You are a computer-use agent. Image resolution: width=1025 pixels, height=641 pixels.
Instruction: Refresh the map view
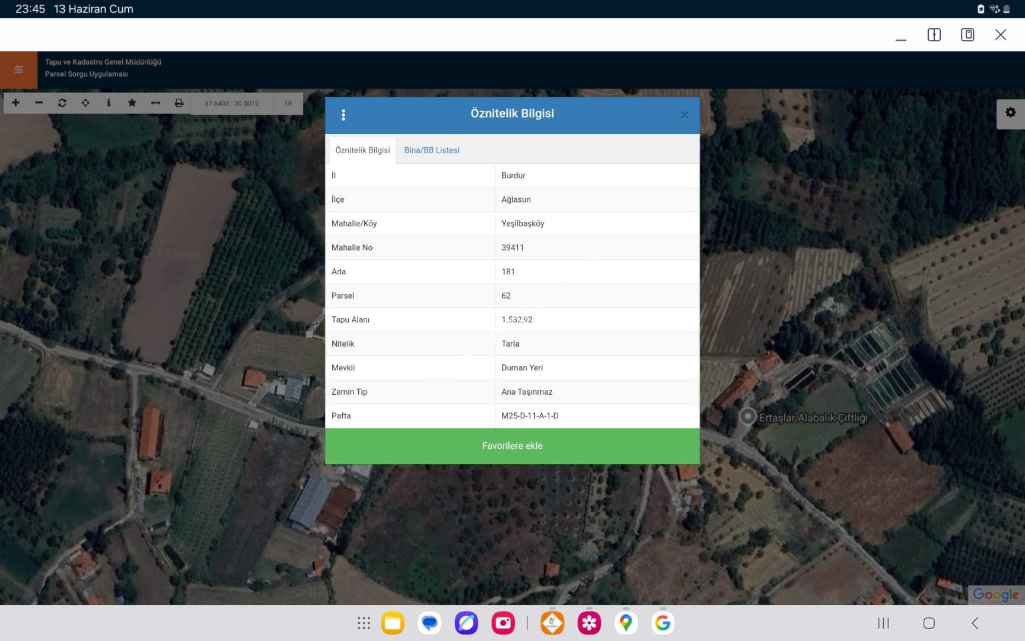click(x=62, y=103)
